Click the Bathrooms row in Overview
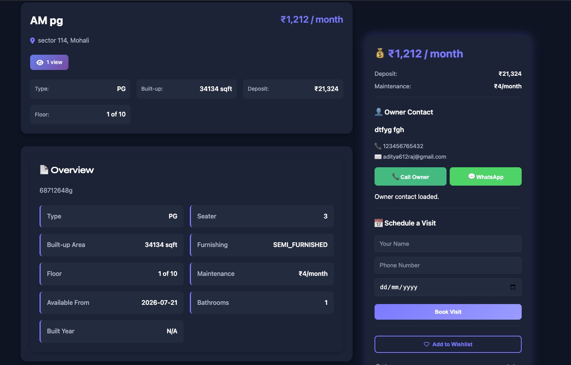This screenshot has width=571, height=365. 262,302
